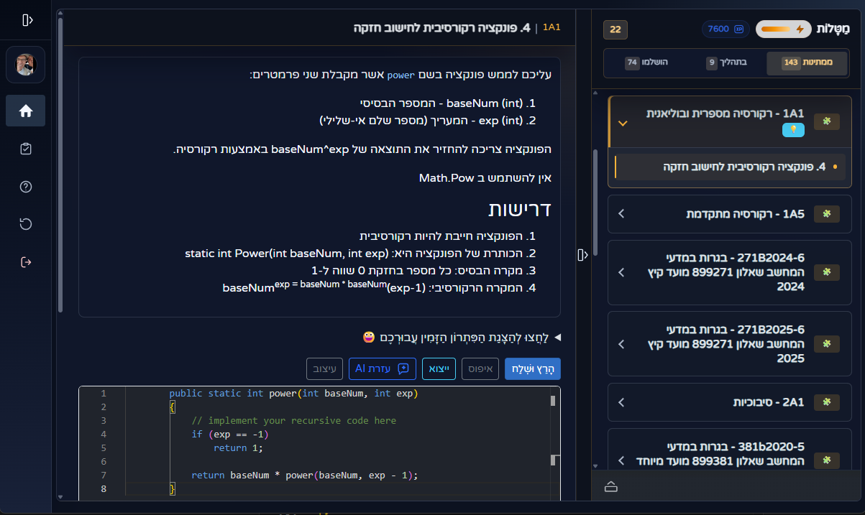865x515 pixels.
Task: Click the puzzle icon of 381b2020-5
Action: click(x=826, y=460)
